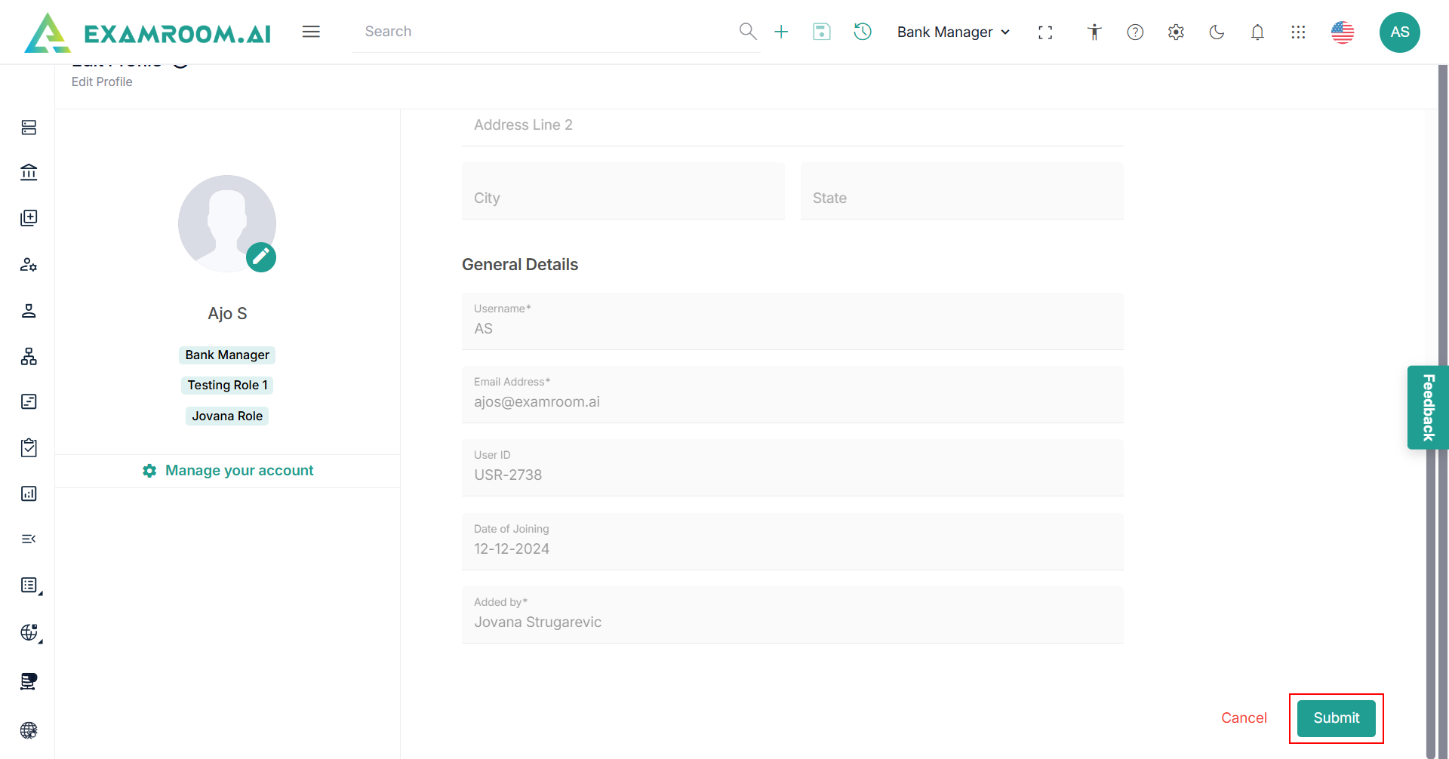Open notifications bell

pos(1257,32)
